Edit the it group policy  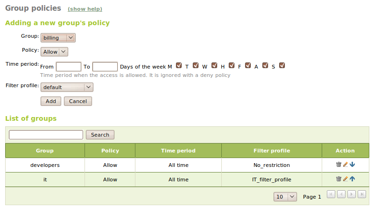click(x=346, y=179)
